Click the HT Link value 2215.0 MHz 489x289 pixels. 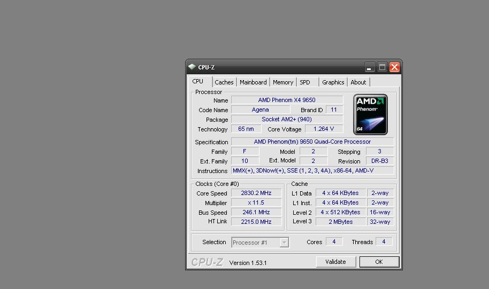coord(256,222)
